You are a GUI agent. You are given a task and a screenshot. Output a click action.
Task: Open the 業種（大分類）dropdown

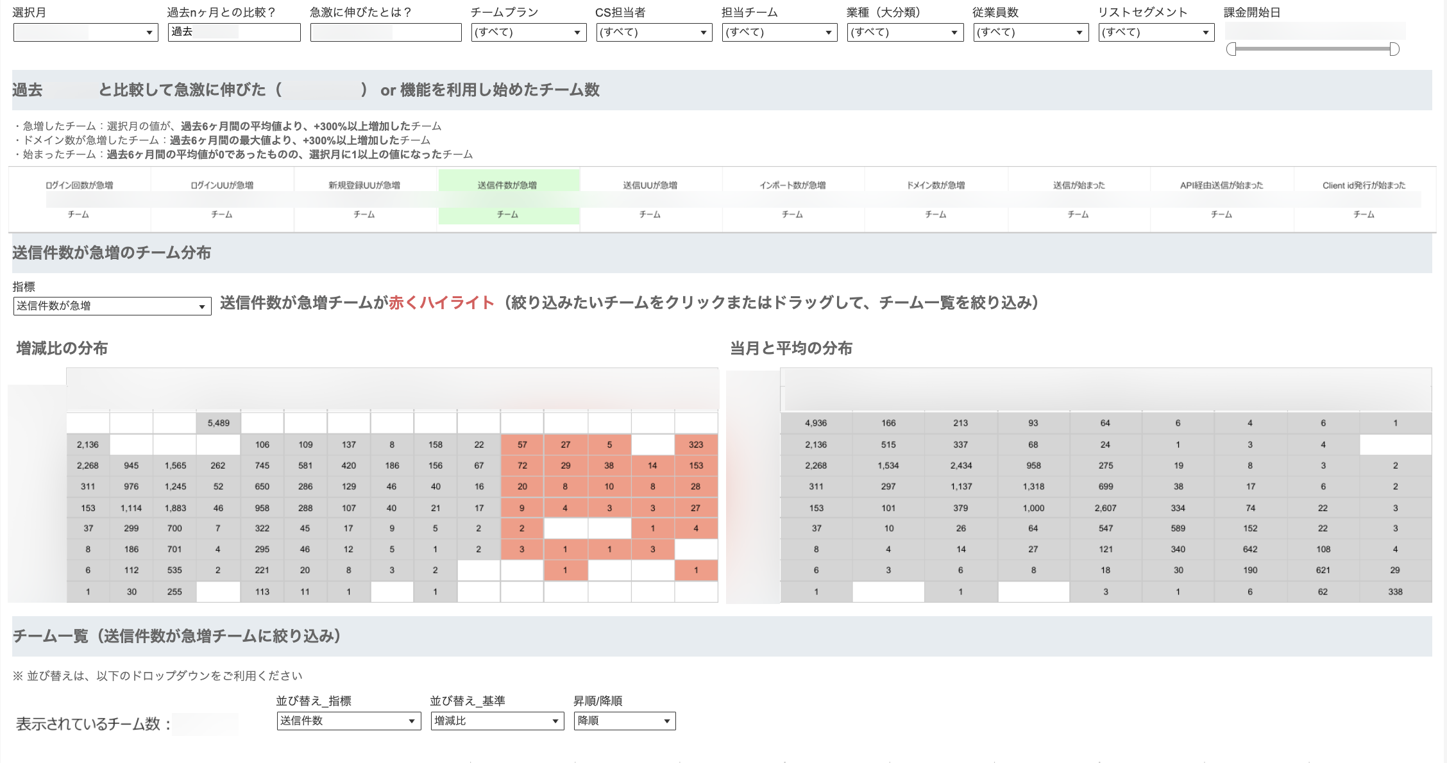904,32
